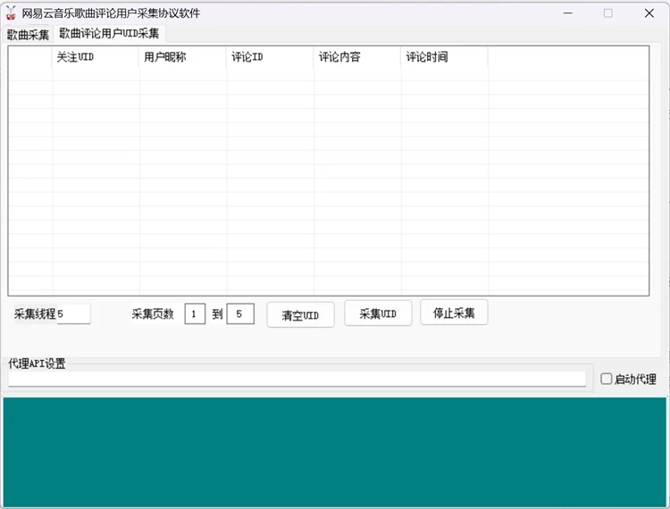The image size is (670, 509).
Task: Switch to the 歌曲采集 tab
Action: (28, 35)
